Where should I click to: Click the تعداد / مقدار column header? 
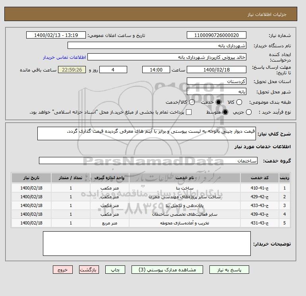71,178
